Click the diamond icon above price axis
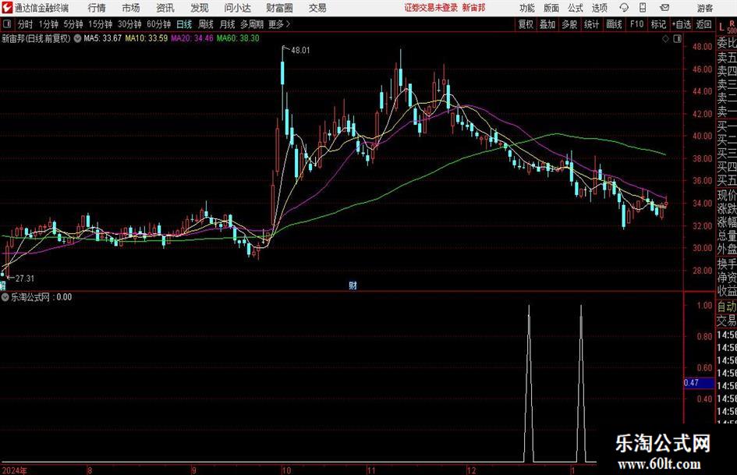This screenshot has height=475, width=737. point(665,39)
